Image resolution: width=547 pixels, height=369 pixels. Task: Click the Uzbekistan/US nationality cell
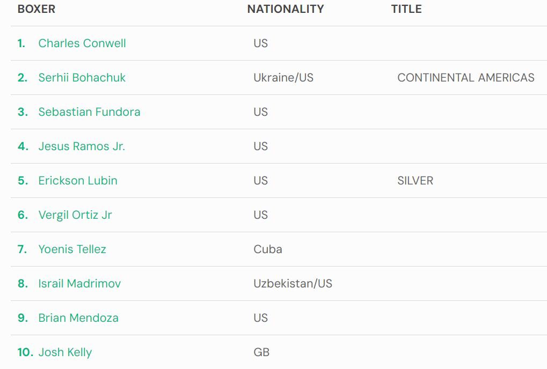click(293, 283)
